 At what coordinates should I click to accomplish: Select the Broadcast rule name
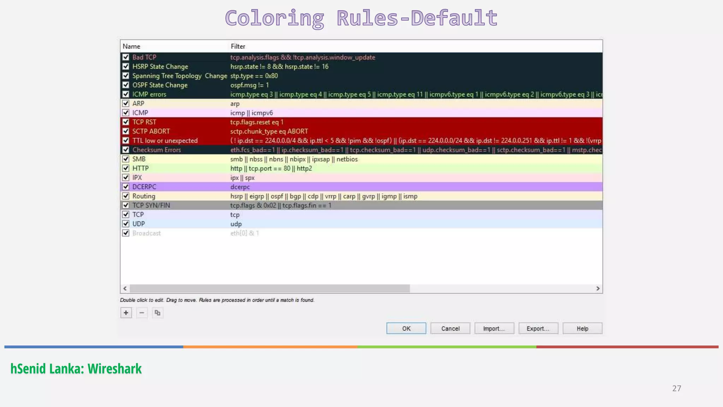click(147, 233)
